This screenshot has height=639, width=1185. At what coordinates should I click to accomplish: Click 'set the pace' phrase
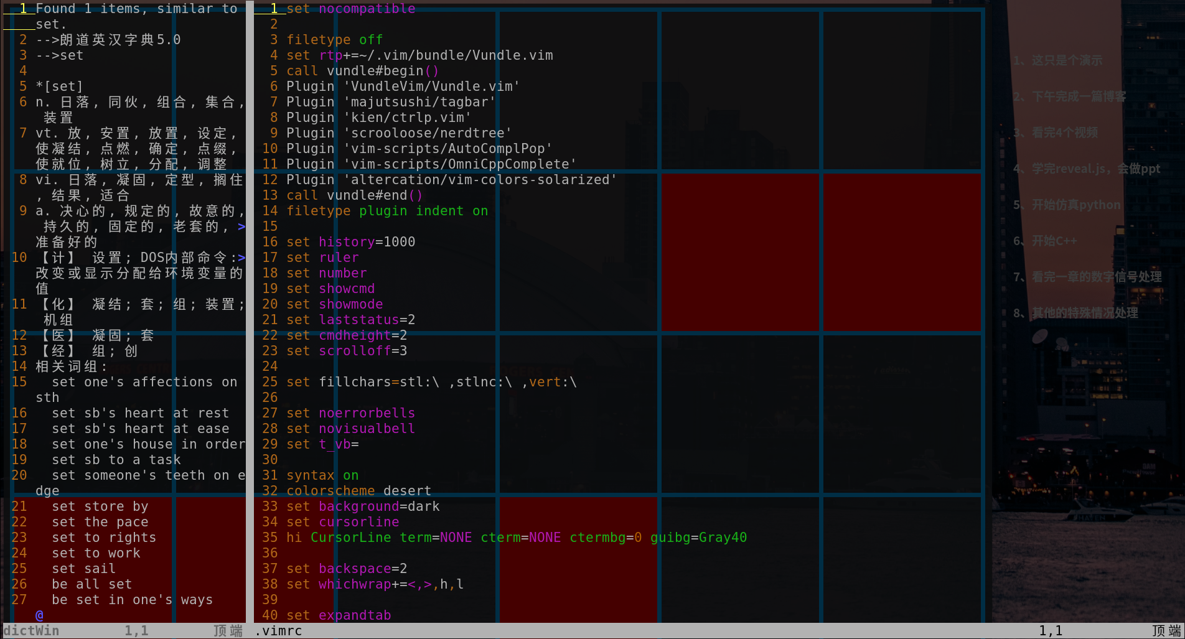[x=100, y=522]
